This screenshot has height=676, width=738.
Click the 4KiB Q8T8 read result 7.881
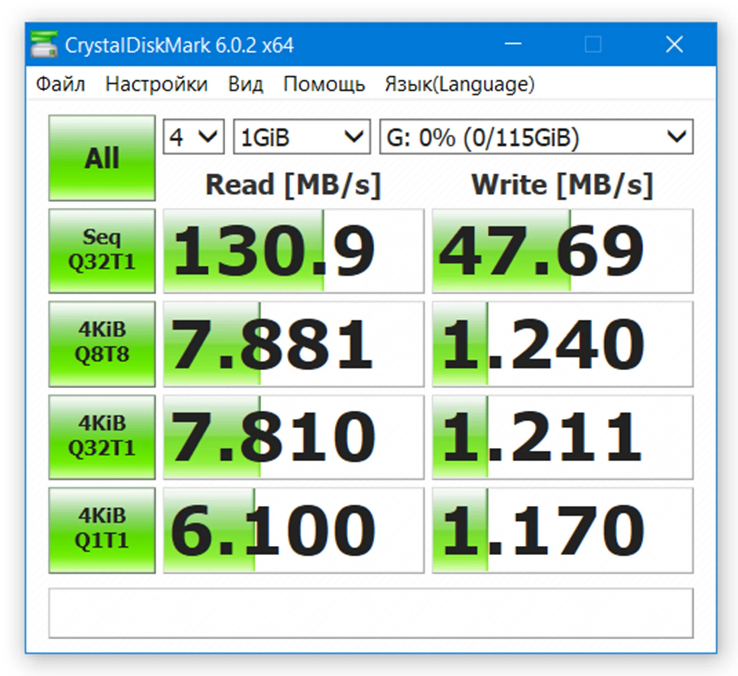(294, 344)
